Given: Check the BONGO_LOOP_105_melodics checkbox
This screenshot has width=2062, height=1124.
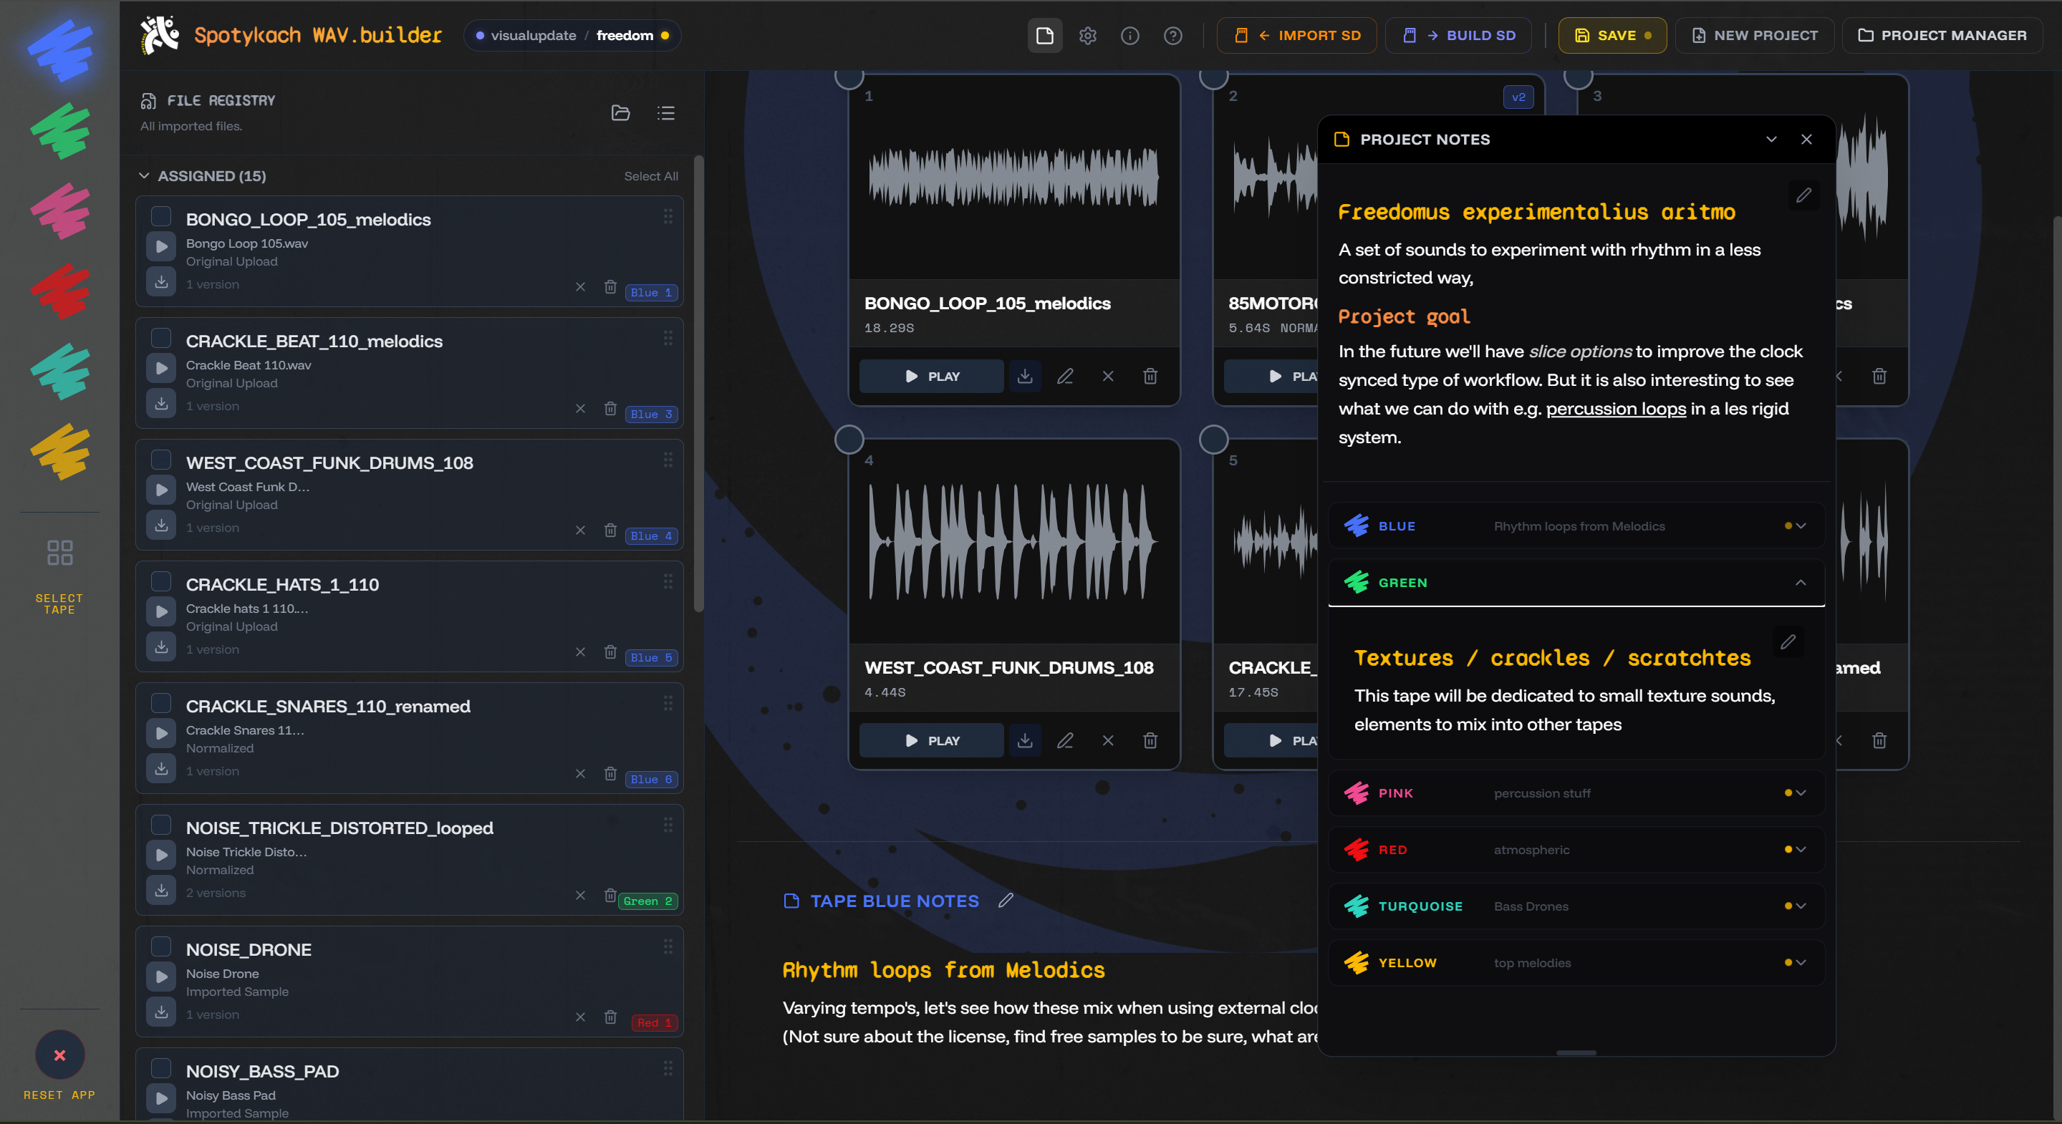Looking at the screenshot, I should [161, 216].
